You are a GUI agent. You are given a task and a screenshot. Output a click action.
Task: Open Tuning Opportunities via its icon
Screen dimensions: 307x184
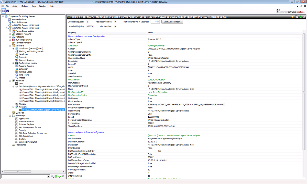[14, 31]
